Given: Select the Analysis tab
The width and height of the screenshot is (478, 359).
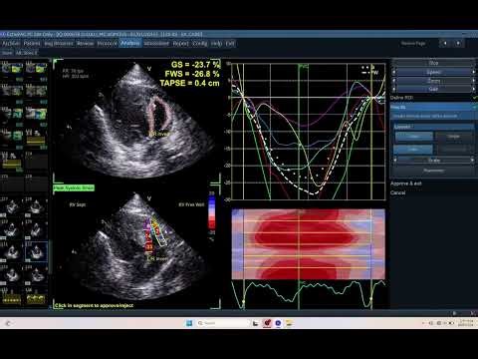Looking at the screenshot, I should pos(130,43).
